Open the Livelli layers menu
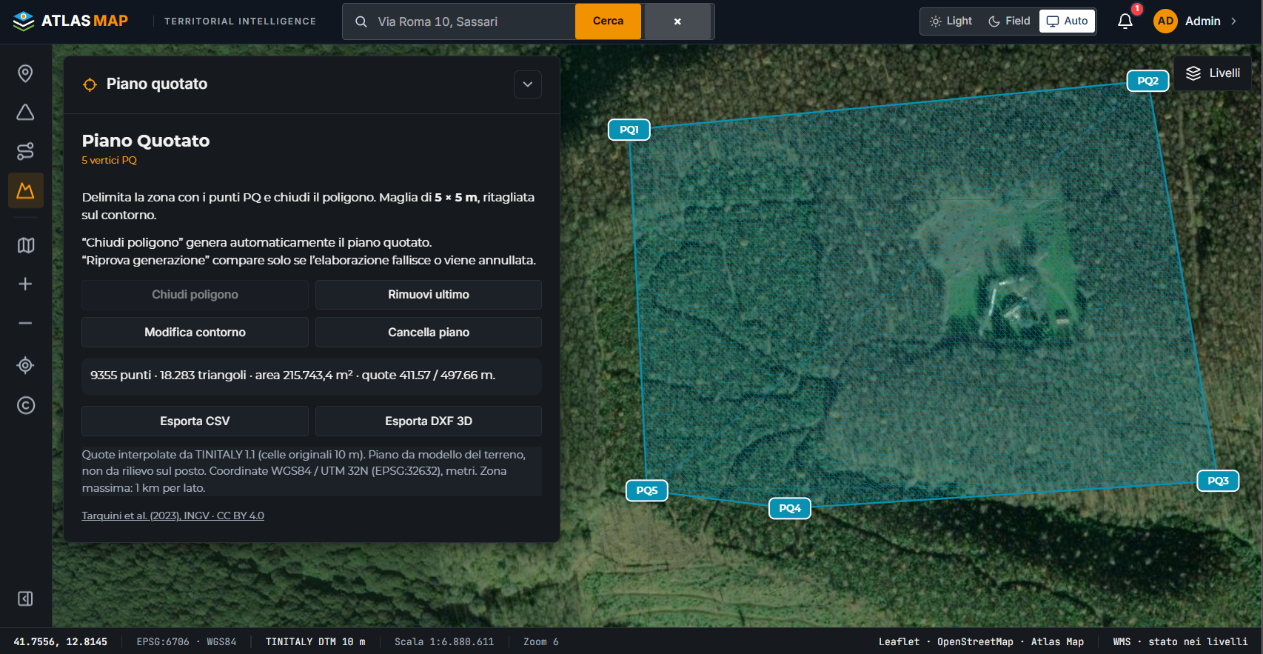The height and width of the screenshot is (654, 1263). point(1213,73)
